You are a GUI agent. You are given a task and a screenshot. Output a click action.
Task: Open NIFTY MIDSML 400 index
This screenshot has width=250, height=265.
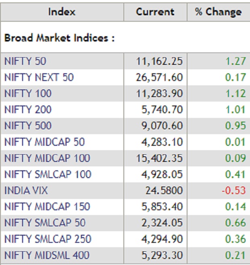click(x=47, y=255)
